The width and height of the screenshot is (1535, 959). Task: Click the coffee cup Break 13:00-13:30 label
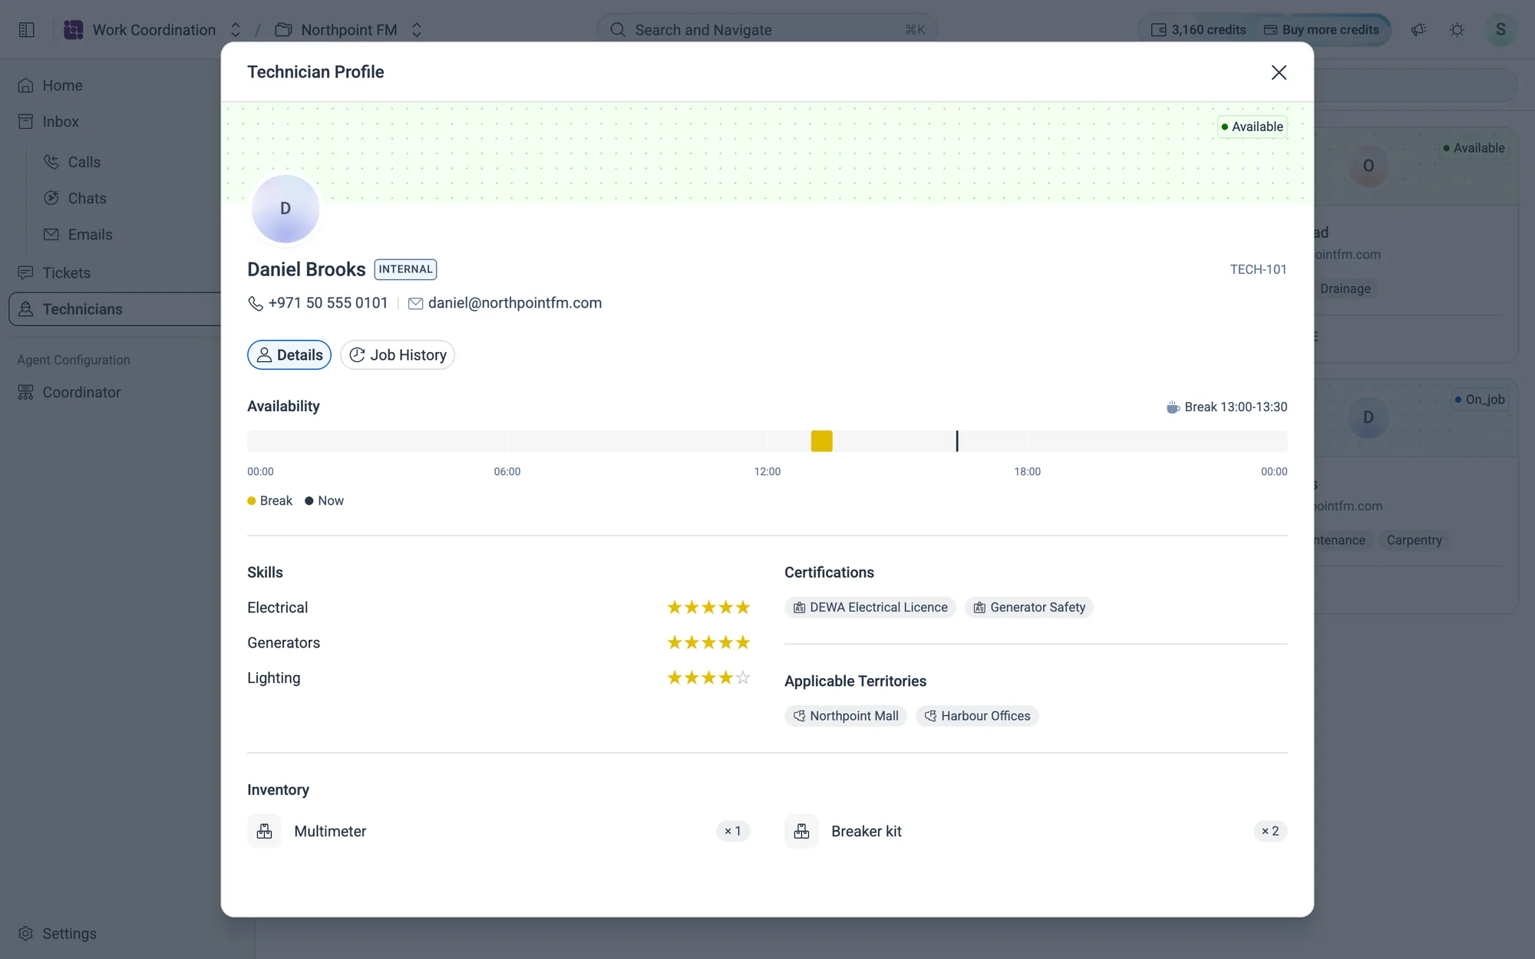point(1226,407)
